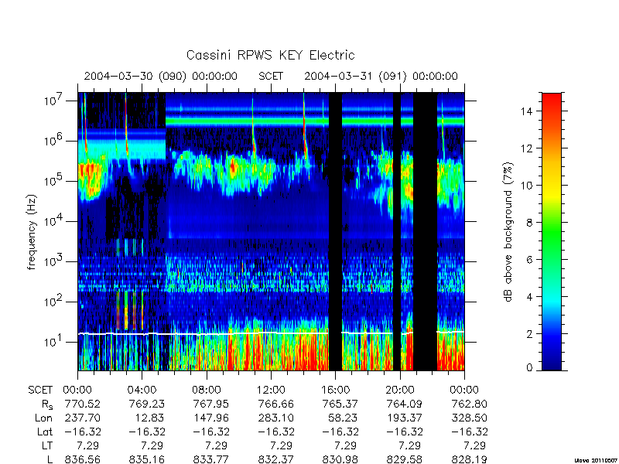Select the Rs value 762.80
This screenshot has width=619, height=464.
coord(469,404)
